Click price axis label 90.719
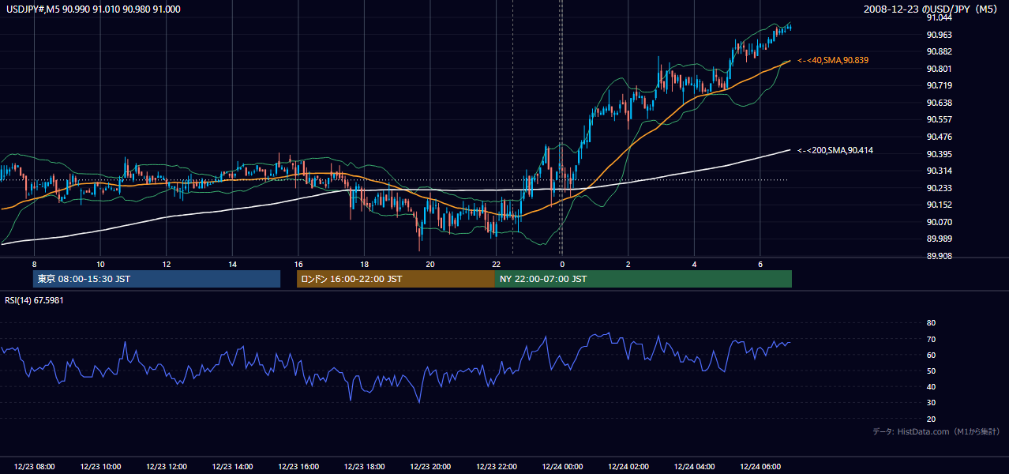The width and height of the screenshot is (1009, 474). (x=940, y=85)
